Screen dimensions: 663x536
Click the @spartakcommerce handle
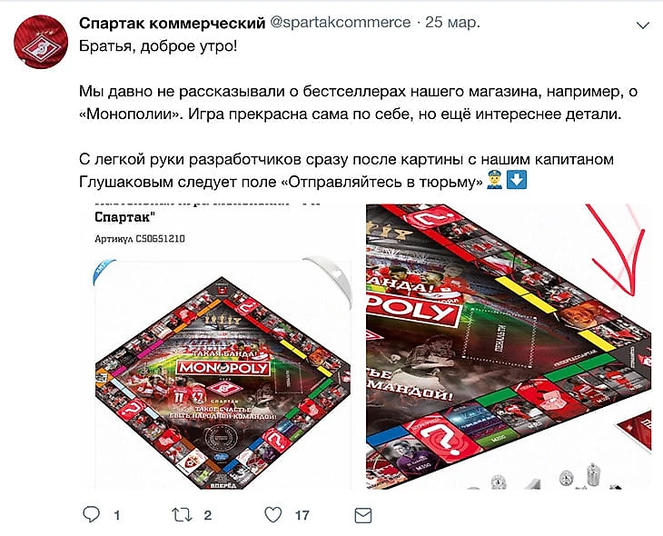click(x=340, y=23)
